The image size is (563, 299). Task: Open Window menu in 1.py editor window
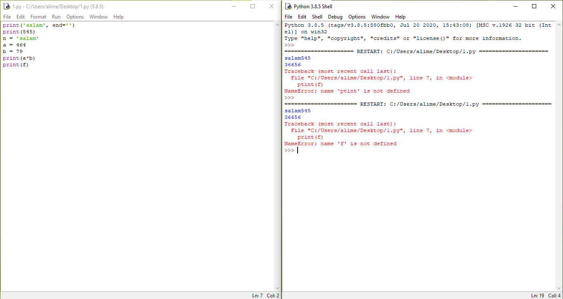99,17
